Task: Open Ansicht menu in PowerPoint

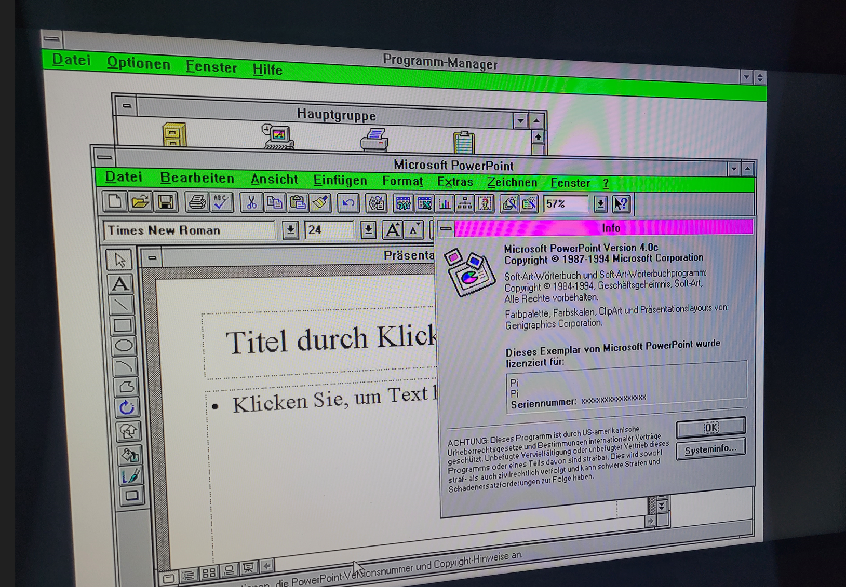Action: click(x=274, y=180)
